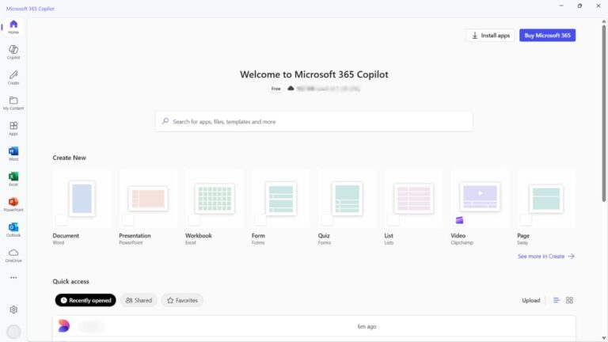The height and width of the screenshot is (342, 608).
Task: Launch Word from the sidebar
Action: point(13,154)
